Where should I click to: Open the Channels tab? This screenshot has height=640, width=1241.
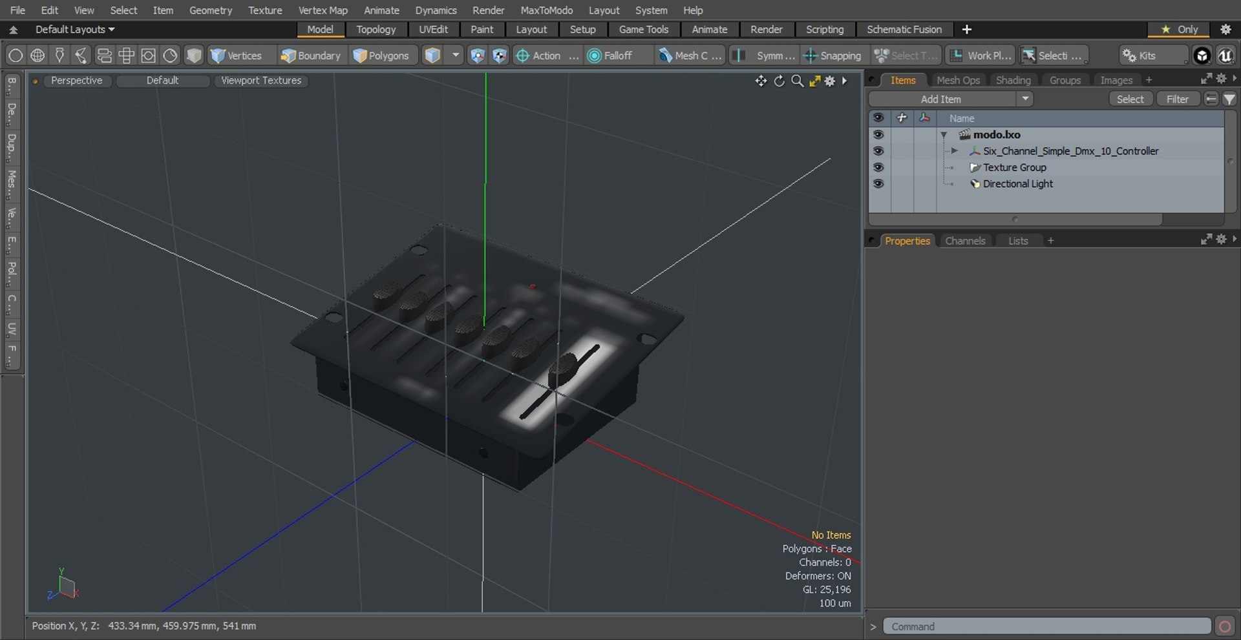pyautogui.click(x=965, y=241)
